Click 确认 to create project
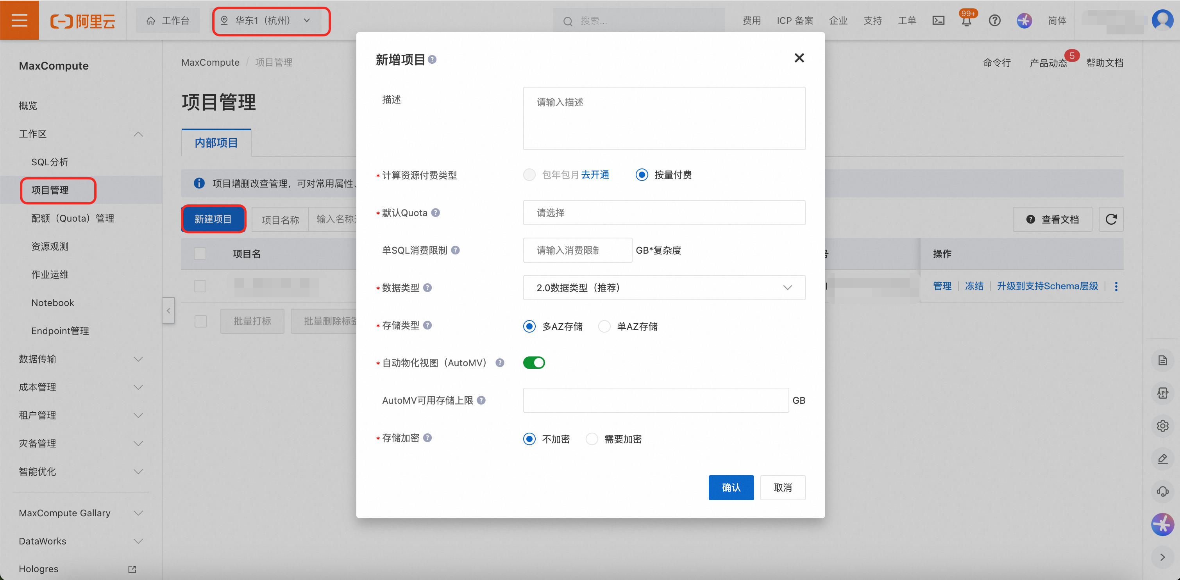This screenshot has height=580, width=1180. coord(731,487)
